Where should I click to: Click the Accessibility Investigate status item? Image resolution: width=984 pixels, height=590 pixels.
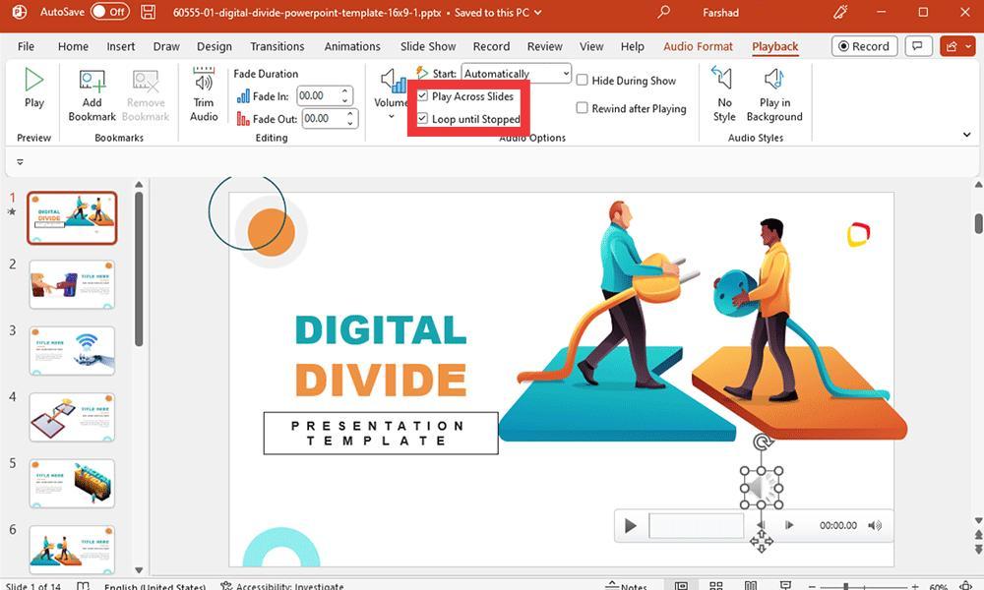[x=282, y=586]
